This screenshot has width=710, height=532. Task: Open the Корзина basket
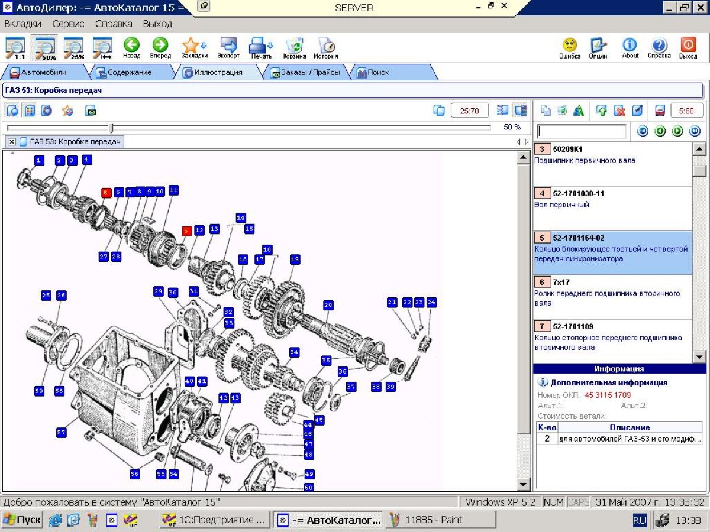tap(295, 48)
